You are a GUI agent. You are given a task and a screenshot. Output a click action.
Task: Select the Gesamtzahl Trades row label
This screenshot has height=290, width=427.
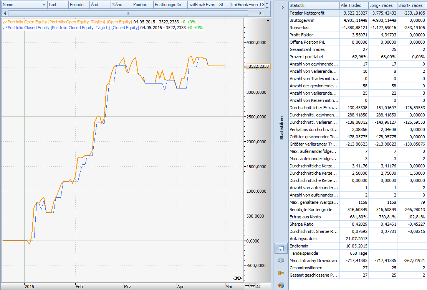point(307,49)
